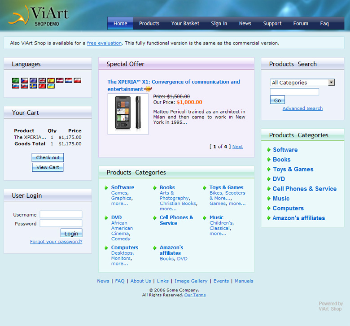The width and height of the screenshot is (350, 326).
Task: Open the XPERIA X1 special offer title
Action: [174, 85]
